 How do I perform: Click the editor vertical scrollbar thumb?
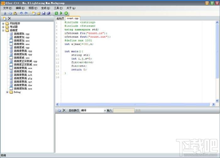pyautogui.click(x=217, y=51)
